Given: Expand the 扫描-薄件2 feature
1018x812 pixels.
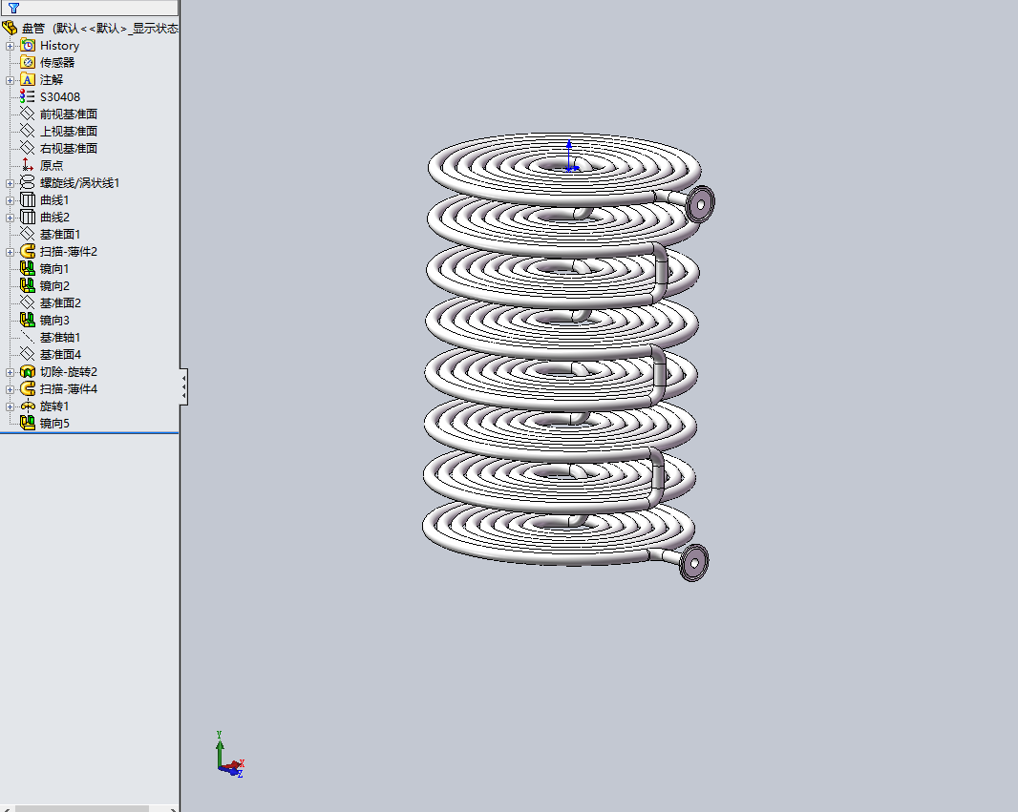Looking at the screenshot, I should (x=10, y=252).
